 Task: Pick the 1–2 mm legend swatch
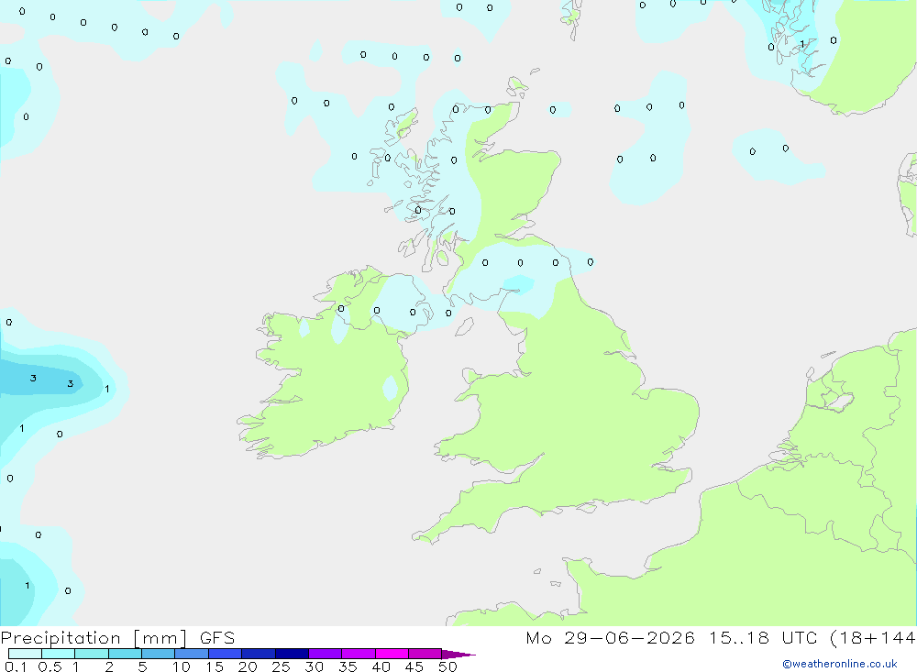pyautogui.click(x=92, y=654)
